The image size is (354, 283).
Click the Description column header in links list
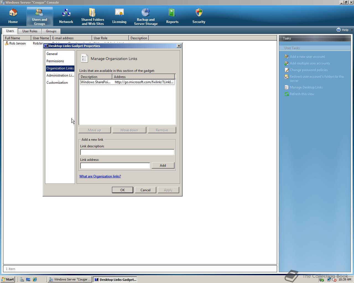tap(96, 77)
